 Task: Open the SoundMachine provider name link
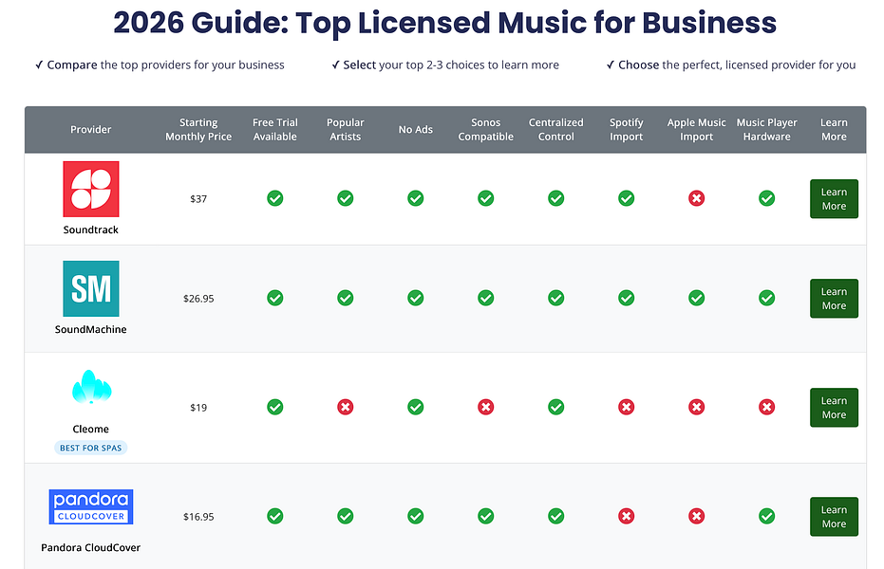[x=91, y=329]
